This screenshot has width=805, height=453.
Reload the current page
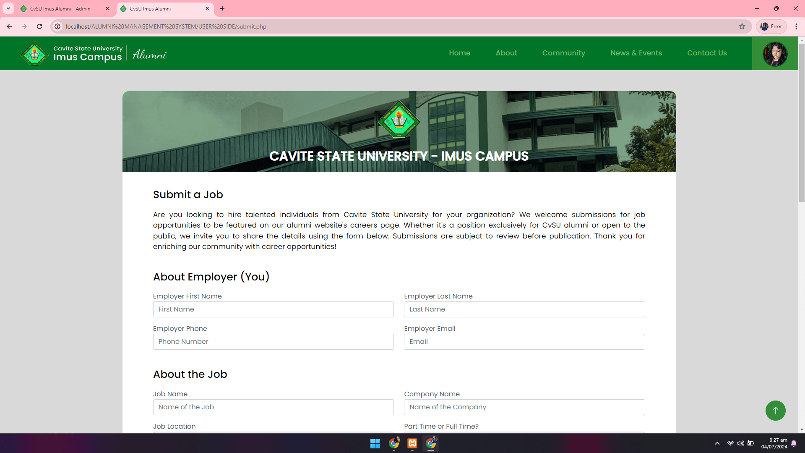point(39,26)
